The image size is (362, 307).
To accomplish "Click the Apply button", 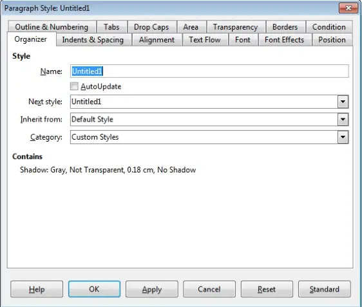I will [152, 289].
